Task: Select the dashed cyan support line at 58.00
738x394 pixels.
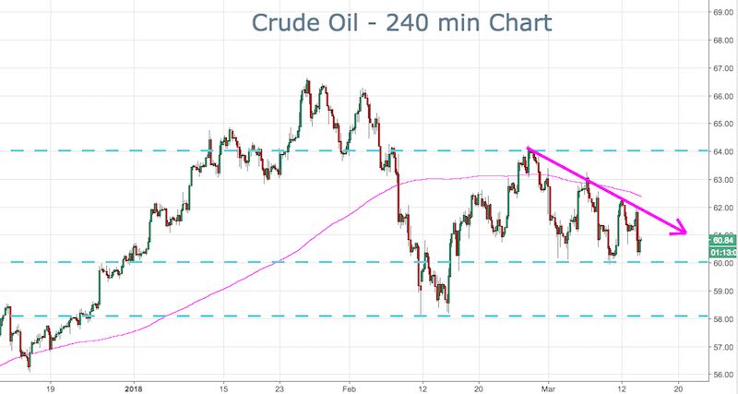Action: point(277,316)
